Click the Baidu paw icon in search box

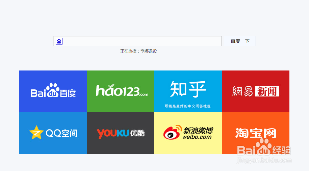pos(59,41)
